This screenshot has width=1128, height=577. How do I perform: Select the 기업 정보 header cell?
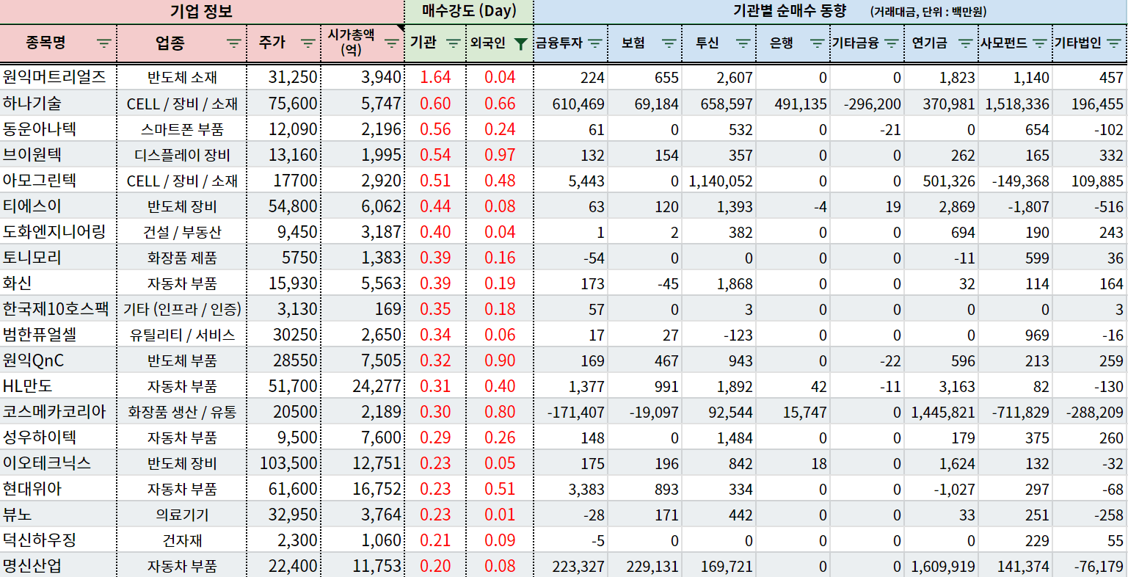tap(201, 12)
